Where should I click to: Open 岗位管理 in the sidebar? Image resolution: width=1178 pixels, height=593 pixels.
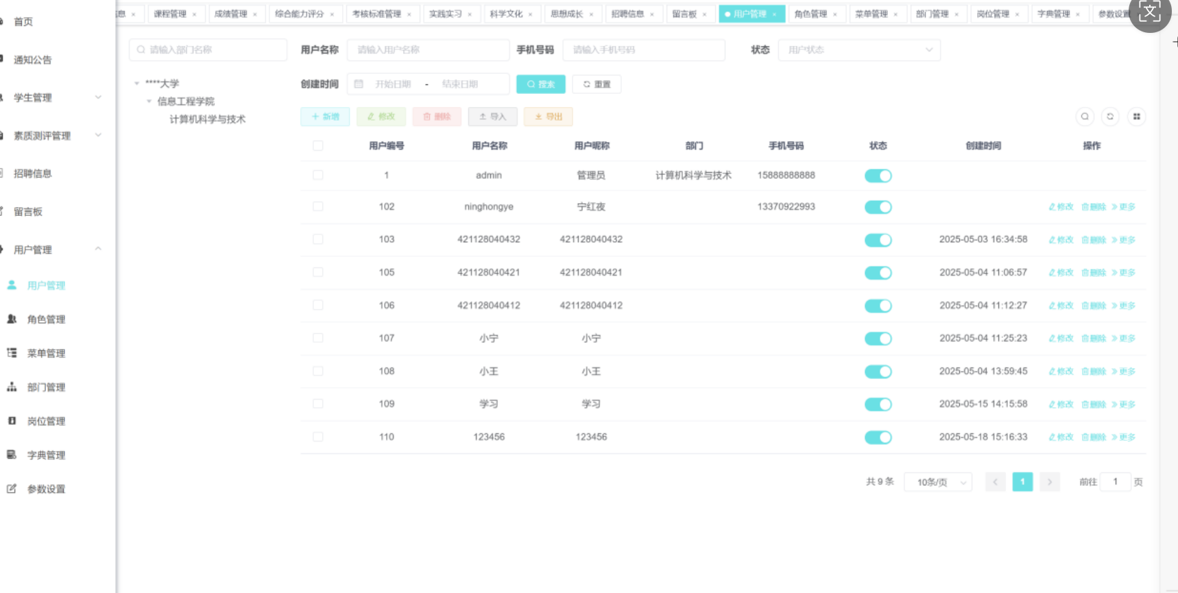click(45, 421)
